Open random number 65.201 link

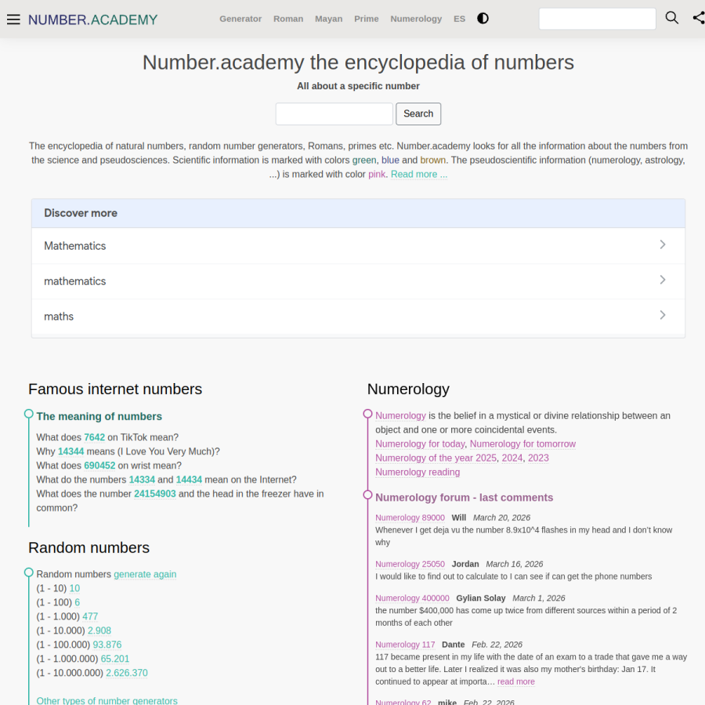(115, 659)
